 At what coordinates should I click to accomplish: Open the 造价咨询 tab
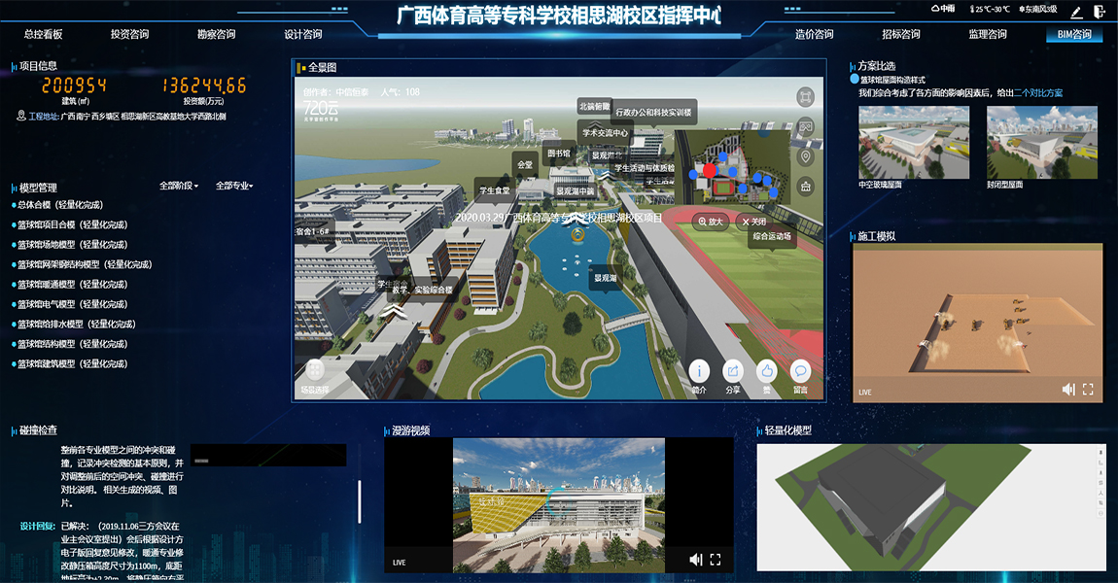click(814, 34)
